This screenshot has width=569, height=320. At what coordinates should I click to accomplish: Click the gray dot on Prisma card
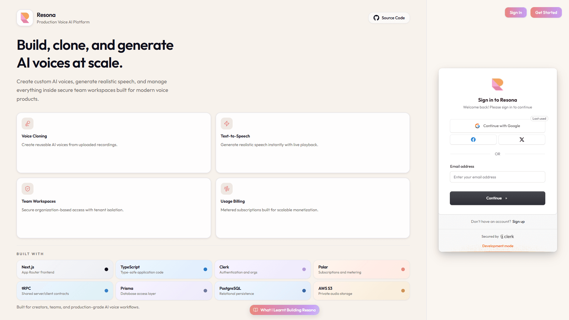click(205, 291)
